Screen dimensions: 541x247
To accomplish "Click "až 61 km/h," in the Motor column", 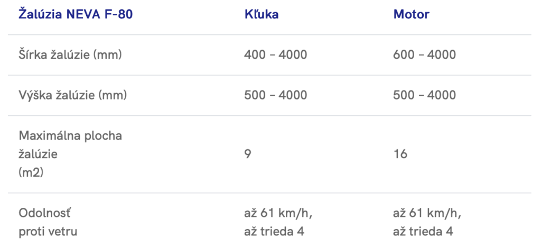I will (427, 213).
